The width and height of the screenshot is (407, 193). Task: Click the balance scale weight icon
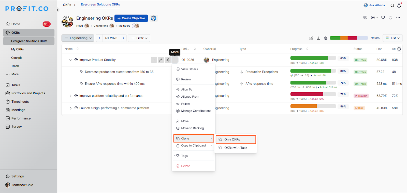[325, 38]
